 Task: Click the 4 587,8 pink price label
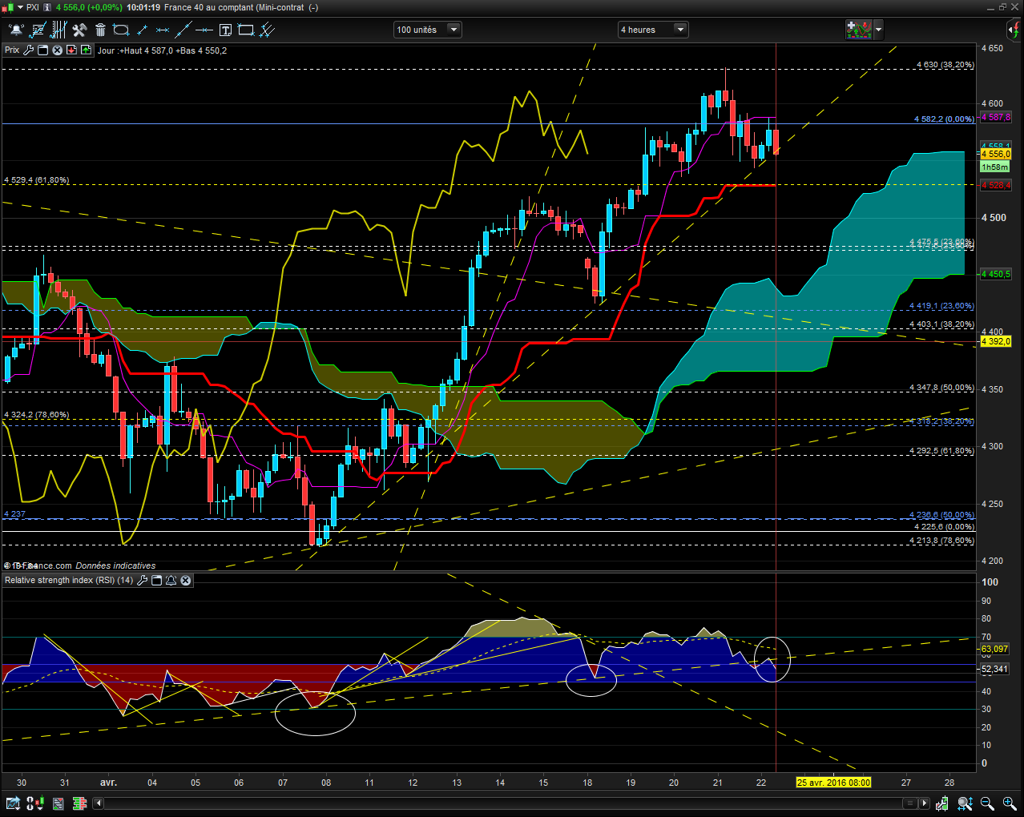(x=996, y=117)
